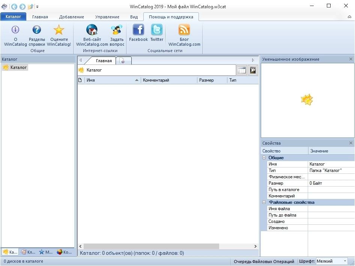Collapse the ribbon with the chevron
The width and height of the screenshot is (355, 266).
[350, 17]
